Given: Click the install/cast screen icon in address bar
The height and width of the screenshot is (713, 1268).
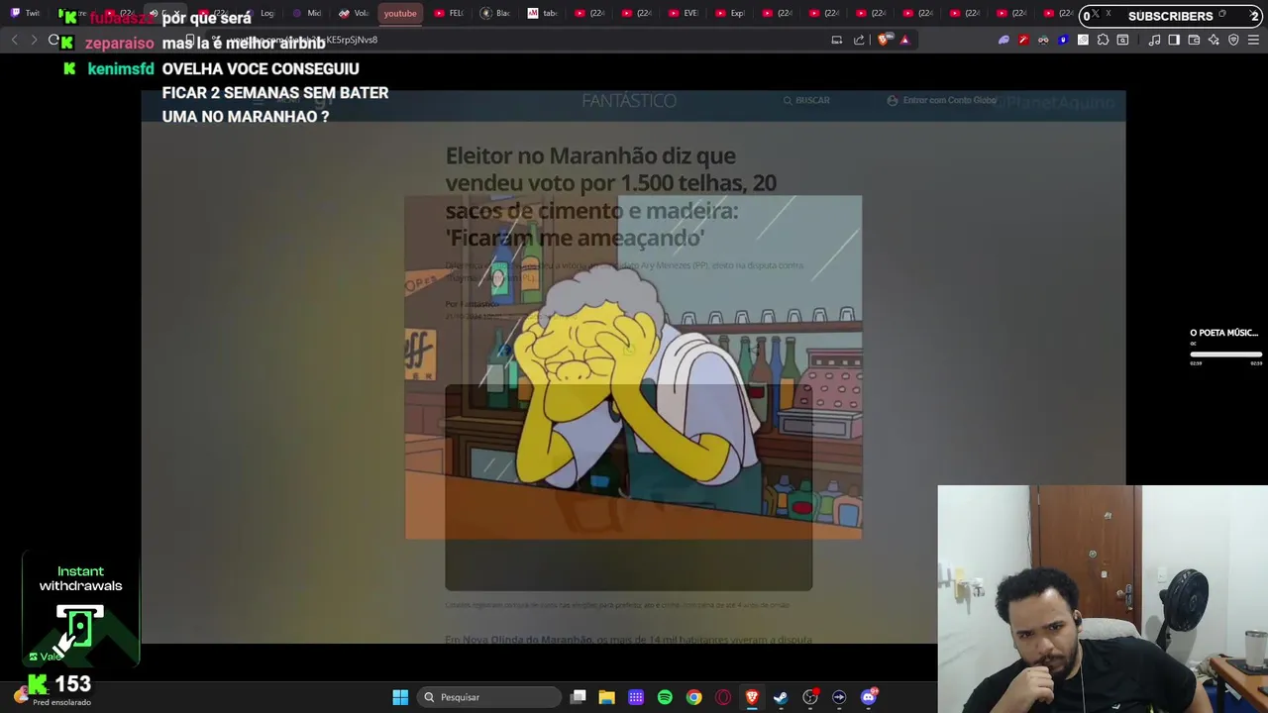Looking at the screenshot, I should tap(837, 40).
